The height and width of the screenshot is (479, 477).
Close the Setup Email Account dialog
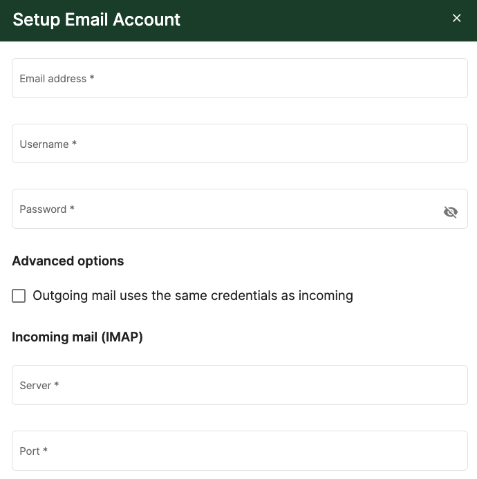(456, 18)
